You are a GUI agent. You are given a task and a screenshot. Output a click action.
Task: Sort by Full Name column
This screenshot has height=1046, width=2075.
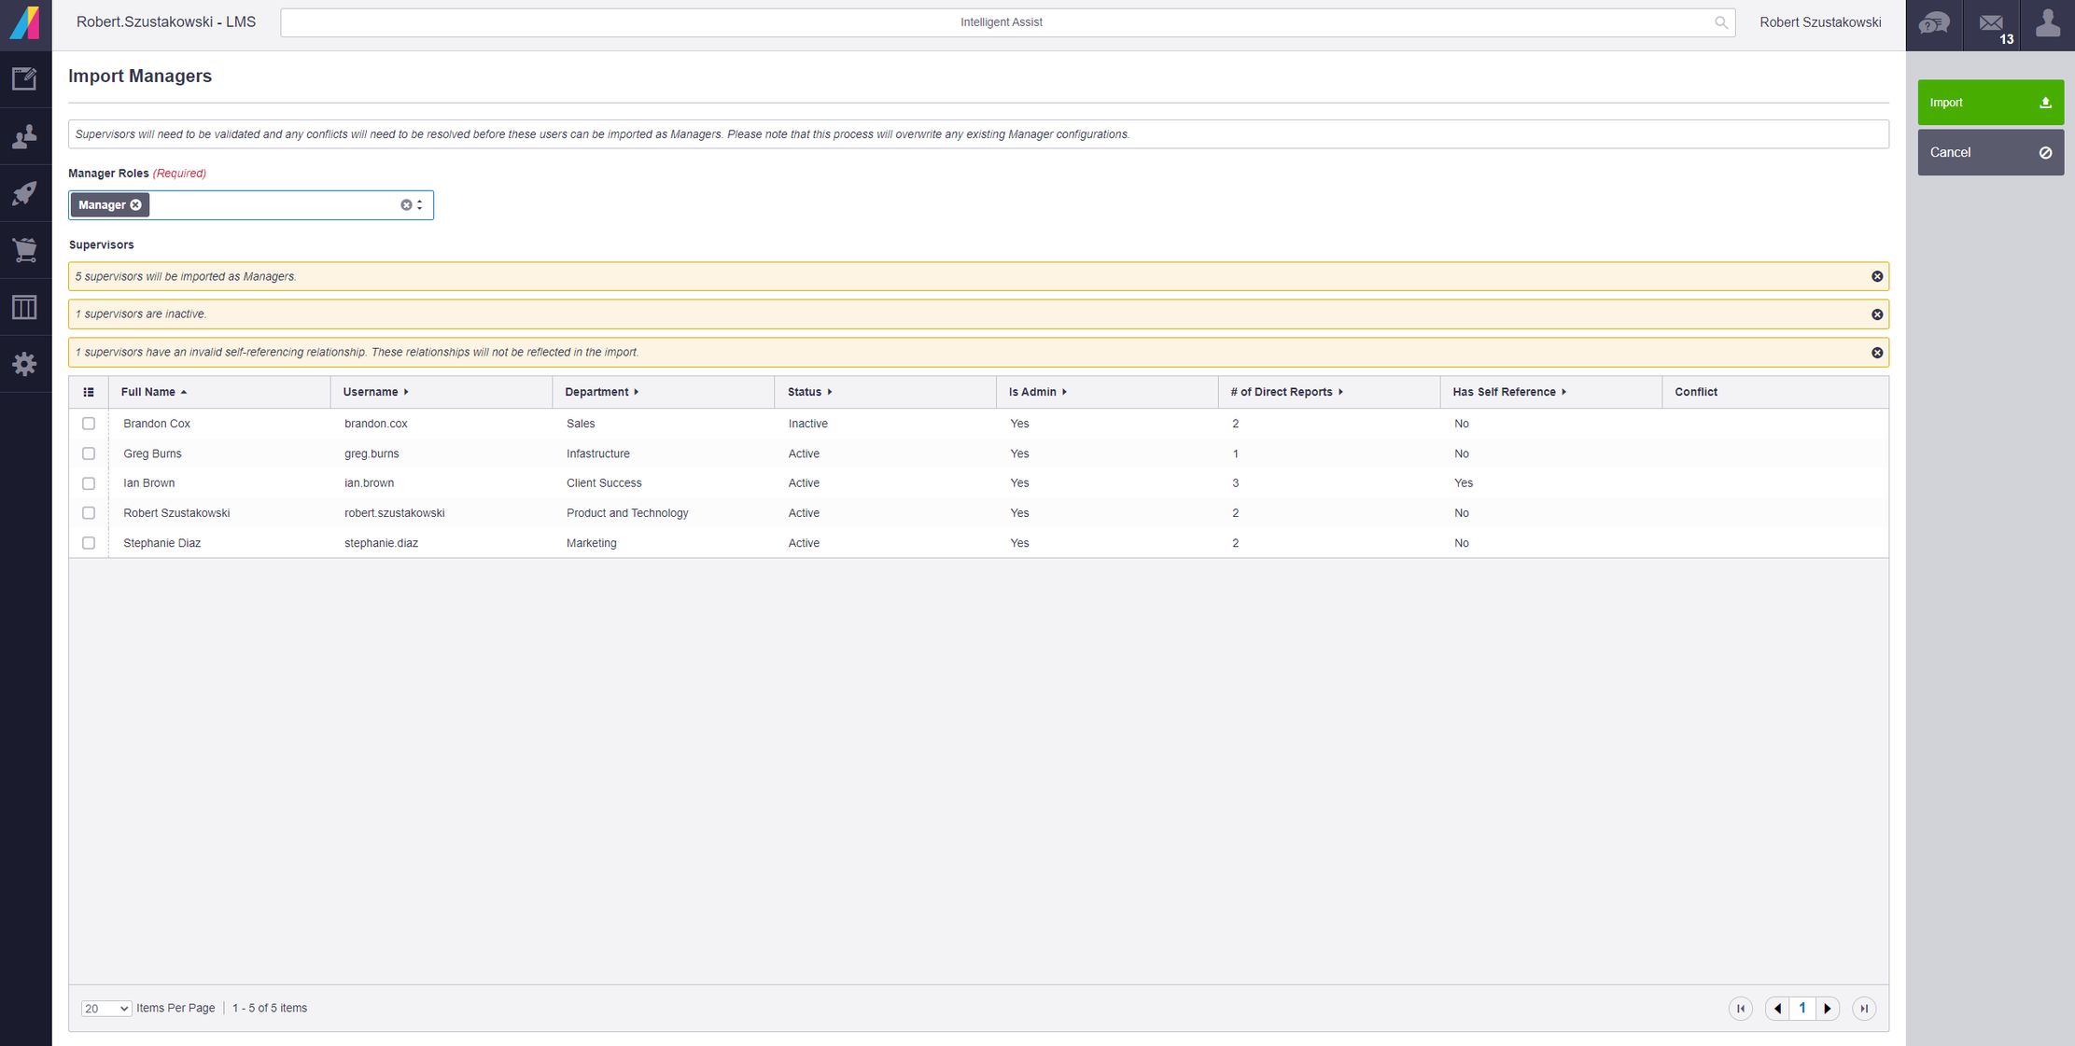(154, 393)
